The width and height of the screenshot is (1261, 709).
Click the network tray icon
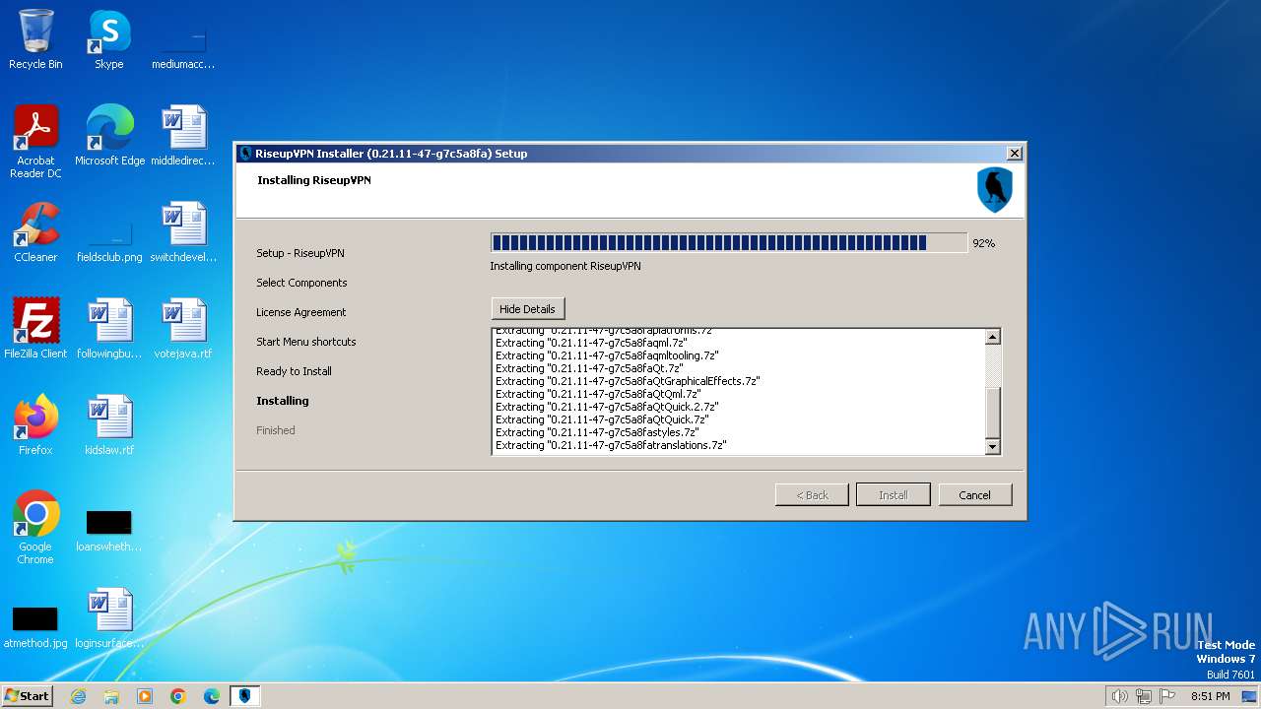click(x=1144, y=696)
